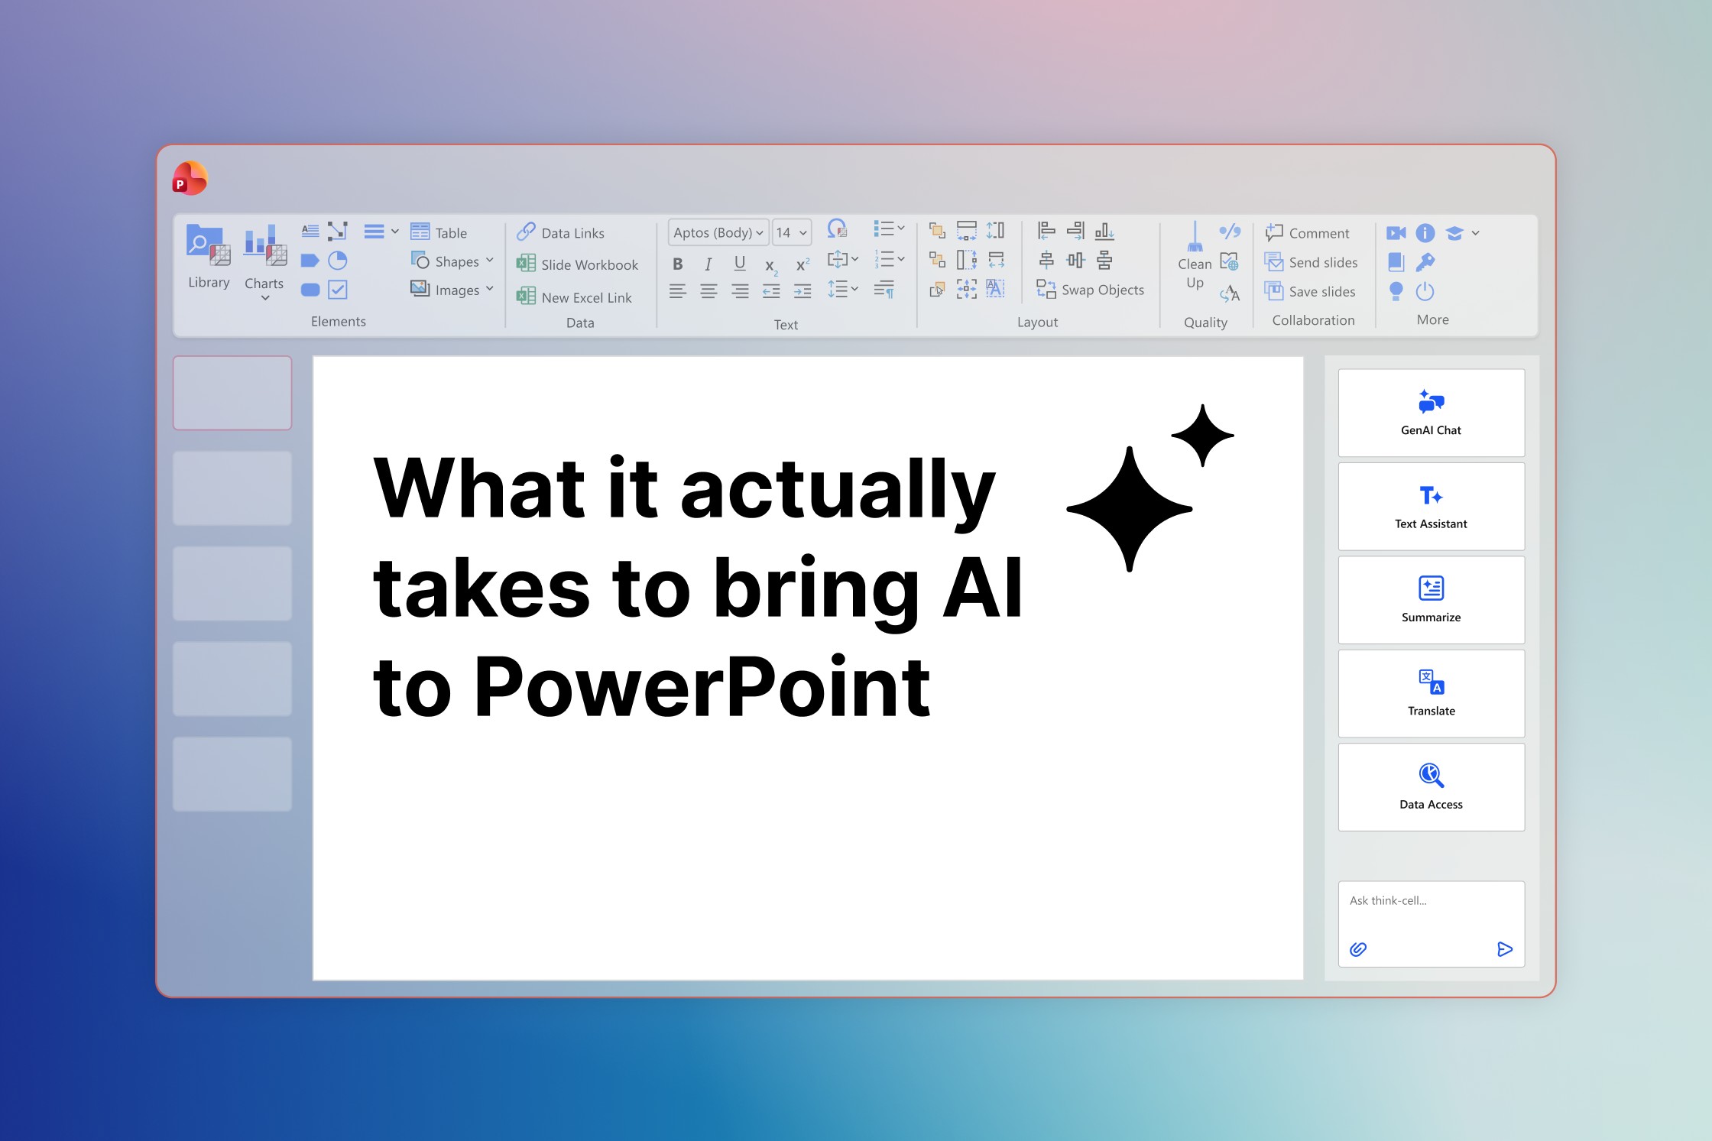The image size is (1712, 1141).
Task: Center-align the paragraph text
Action: coord(709,291)
